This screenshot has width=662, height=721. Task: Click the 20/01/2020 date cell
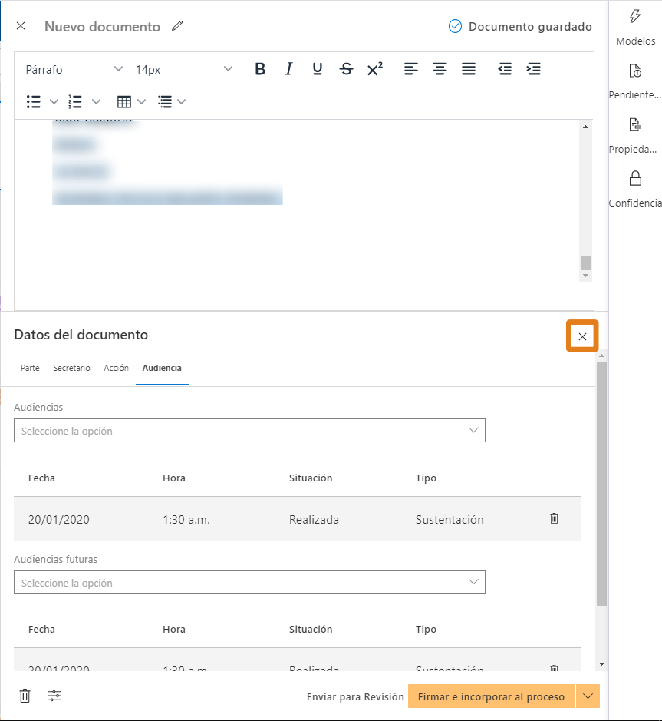[x=59, y=520]
